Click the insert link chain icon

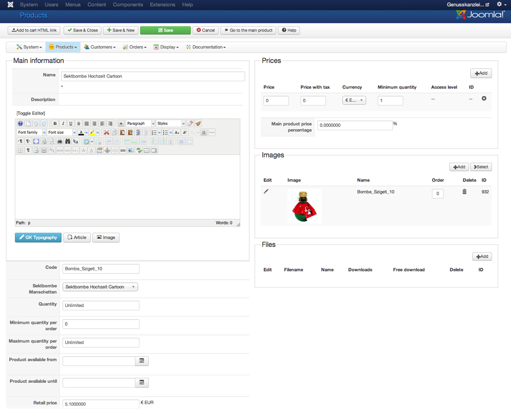tap(123, 150)
